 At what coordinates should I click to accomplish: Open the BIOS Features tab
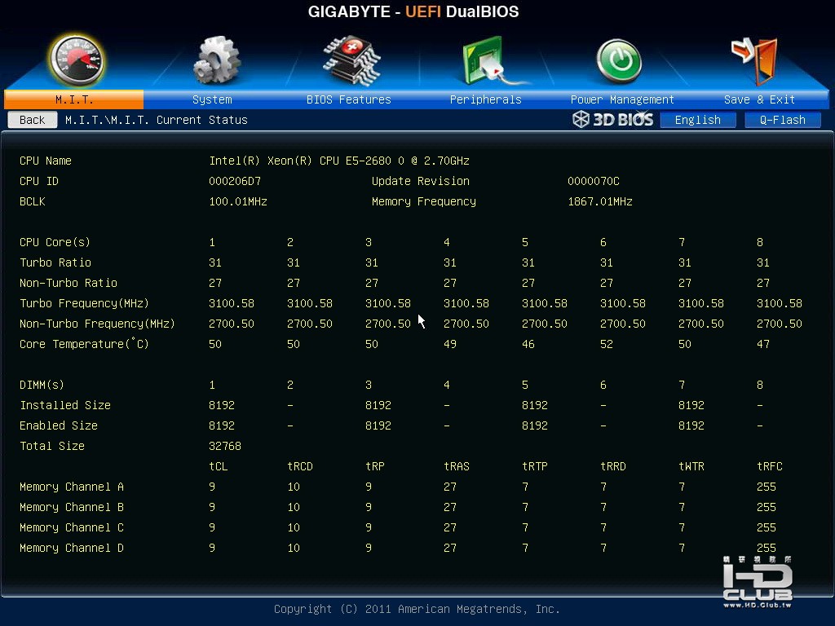tap(348, 99)
